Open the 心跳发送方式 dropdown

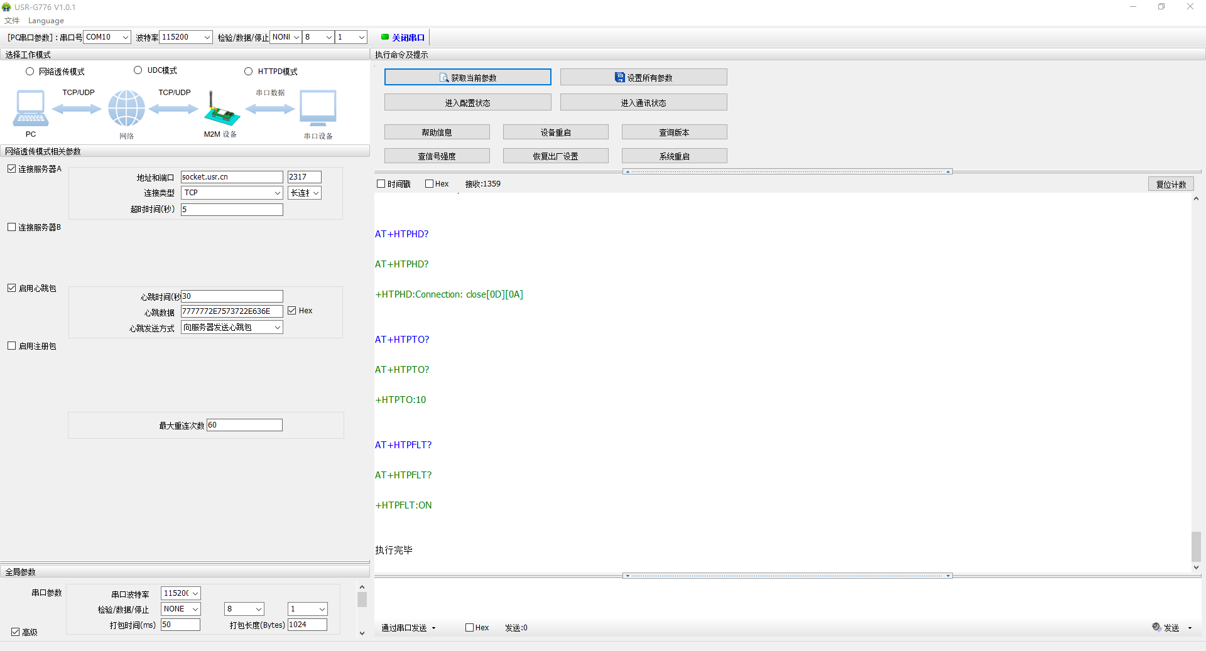coord(232,327)
